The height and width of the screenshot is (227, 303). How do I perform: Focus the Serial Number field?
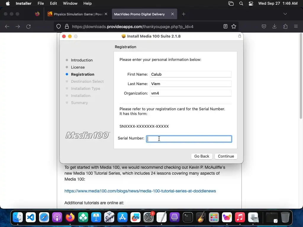click(x=189, y=139)
